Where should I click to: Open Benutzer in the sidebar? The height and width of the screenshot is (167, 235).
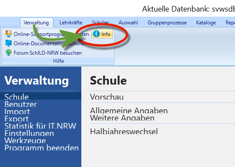coord(21,104)
